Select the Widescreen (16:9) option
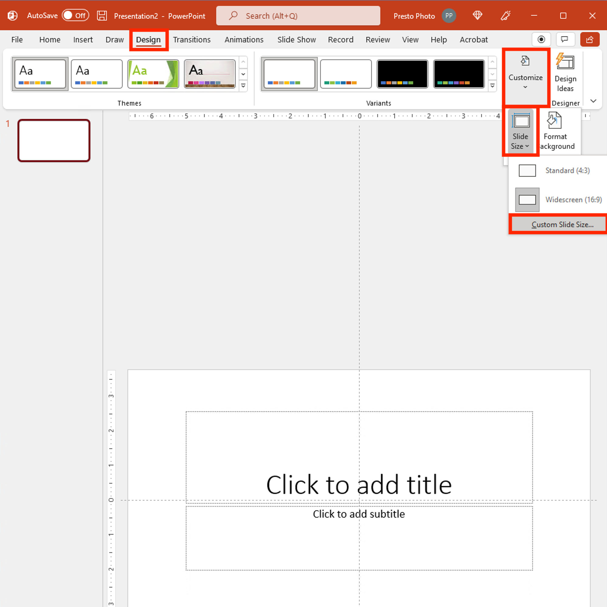The height and width of the screenshot is (607, 607). pos(573,199)
